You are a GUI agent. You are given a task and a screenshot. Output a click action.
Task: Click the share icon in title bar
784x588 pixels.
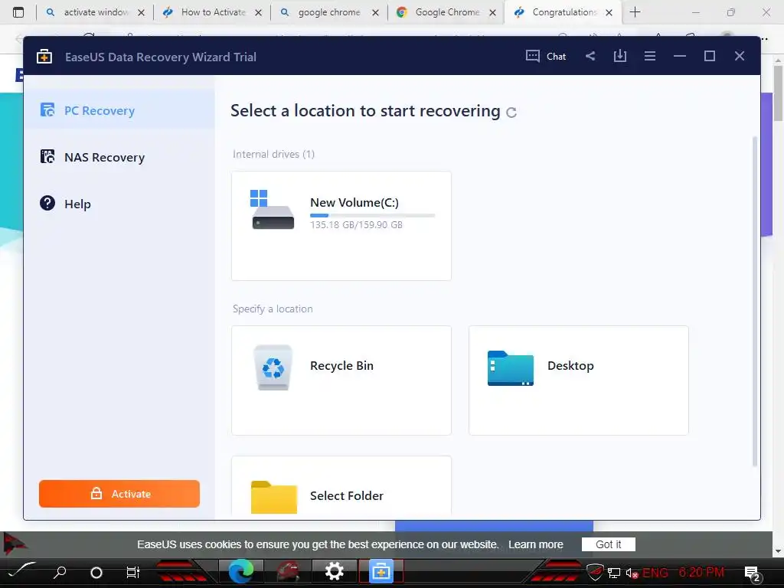[x=590, y=56]
